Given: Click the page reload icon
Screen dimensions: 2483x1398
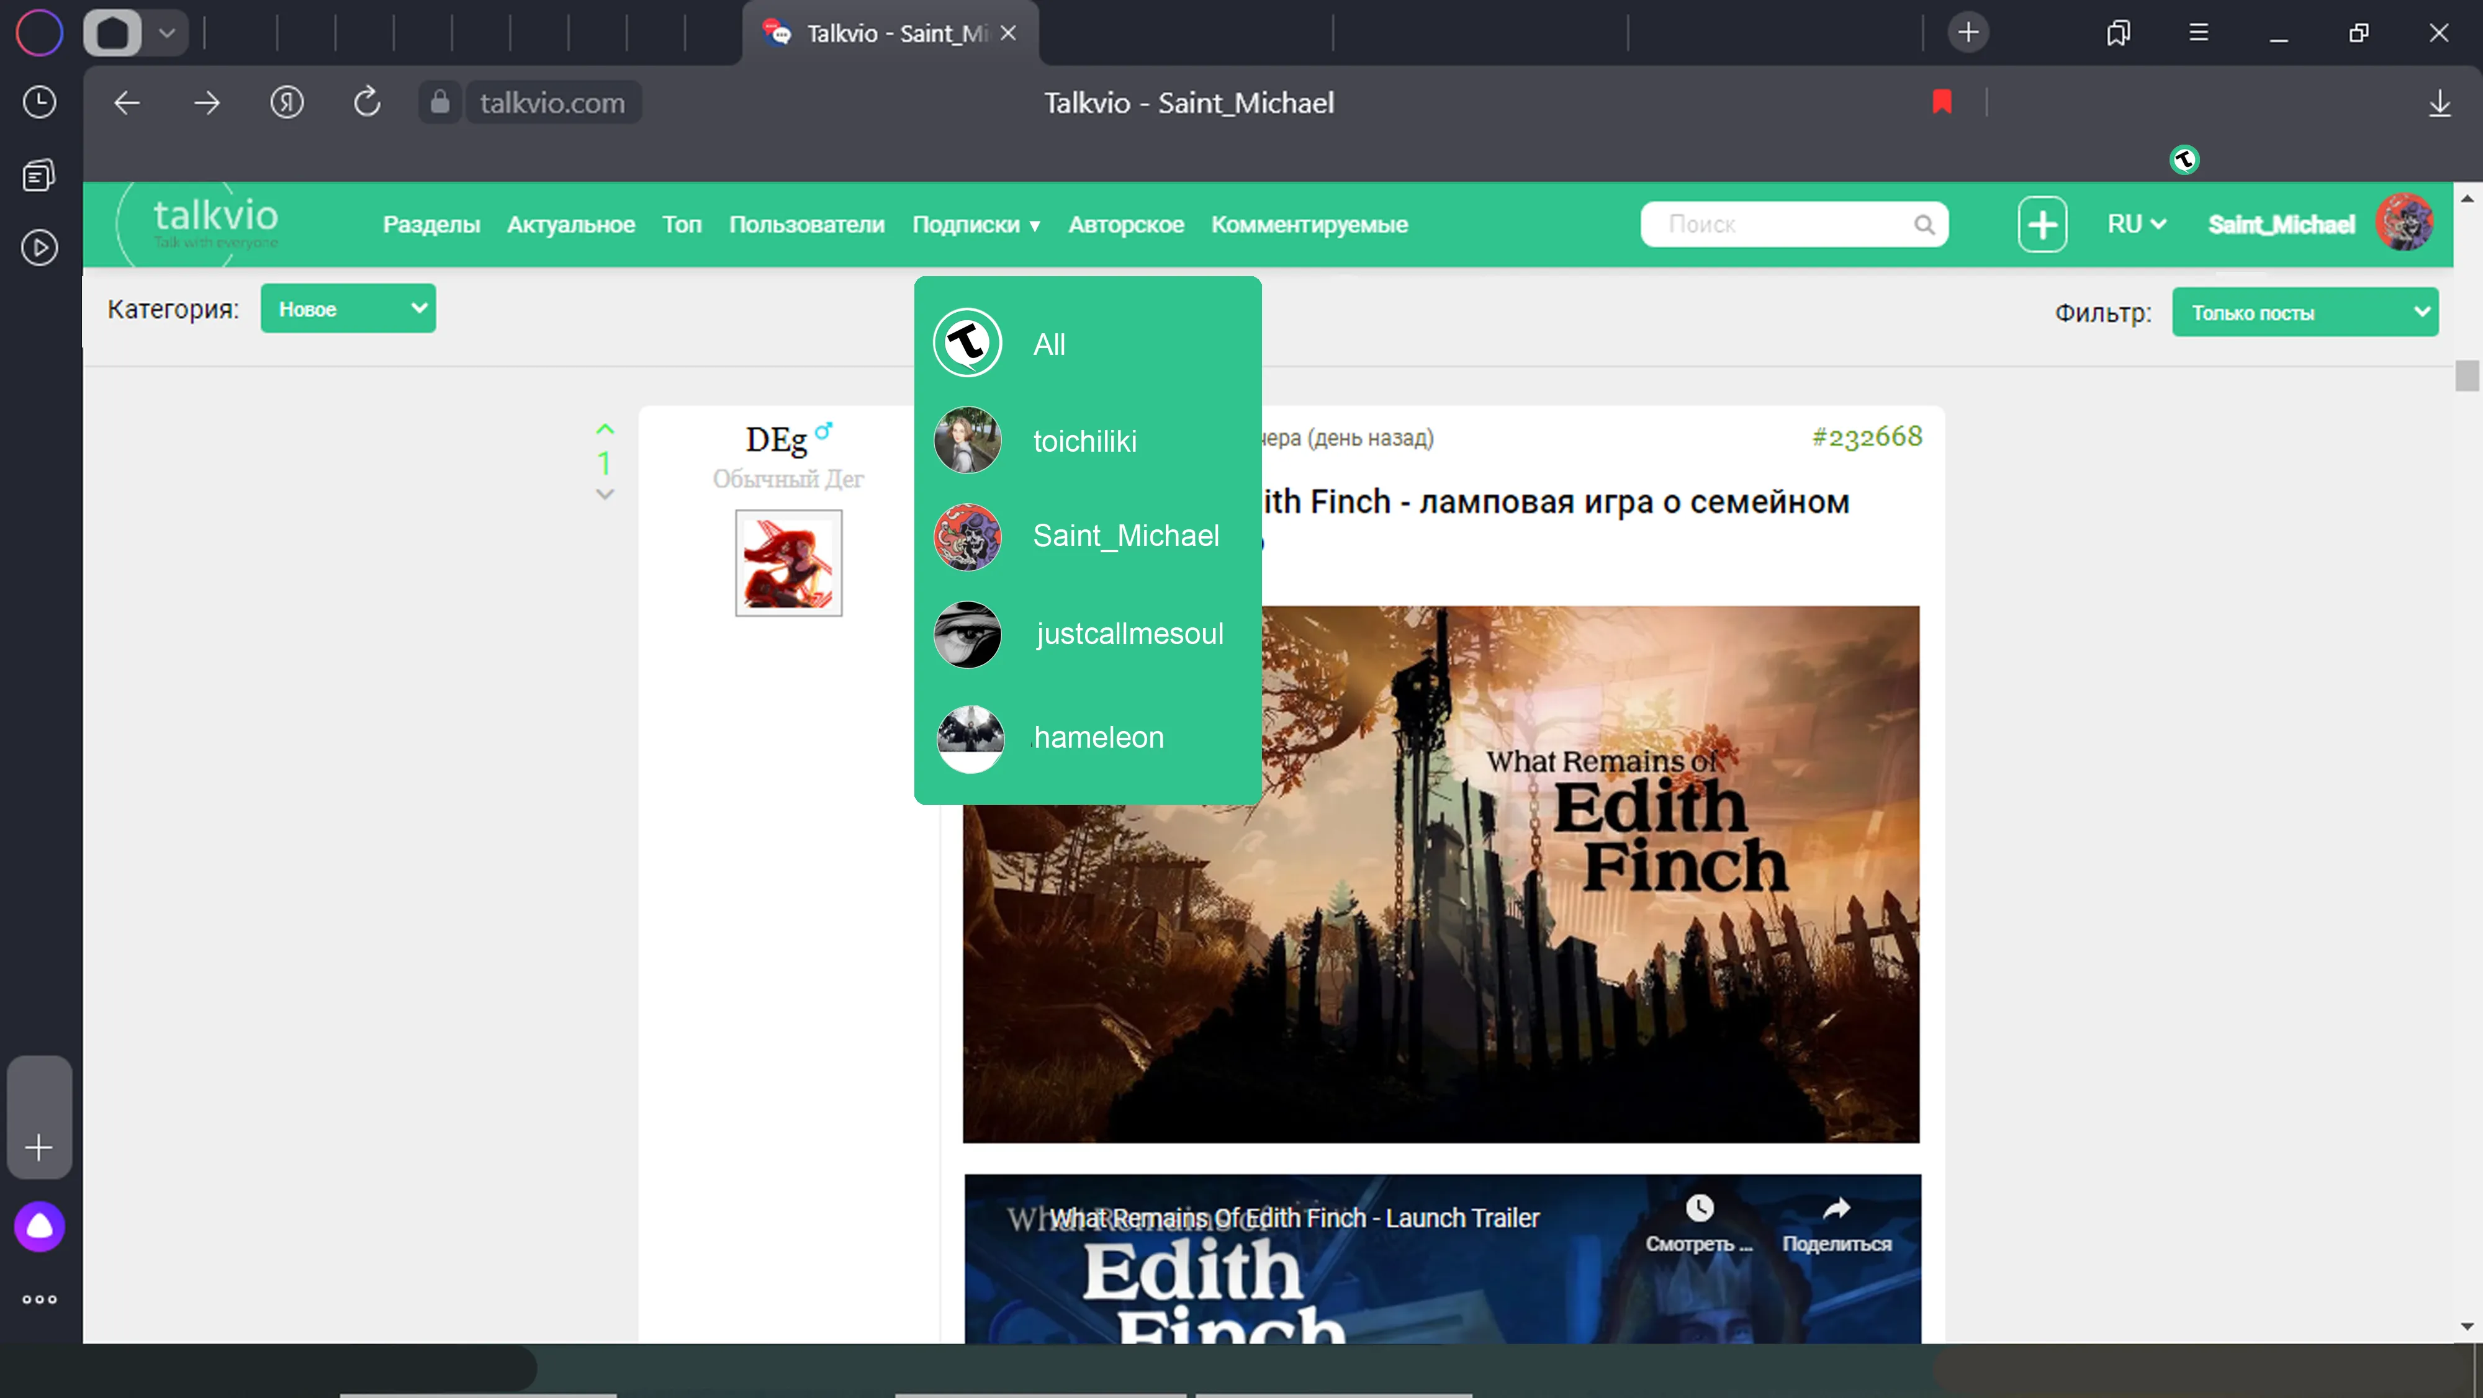Looking at the screenshot, I should 367,102.
